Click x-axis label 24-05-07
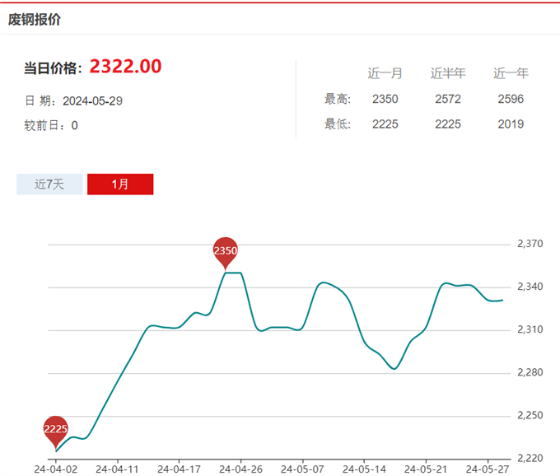This screenshot has height=476, width=560. pyautogui.click(x=302, y=469)
